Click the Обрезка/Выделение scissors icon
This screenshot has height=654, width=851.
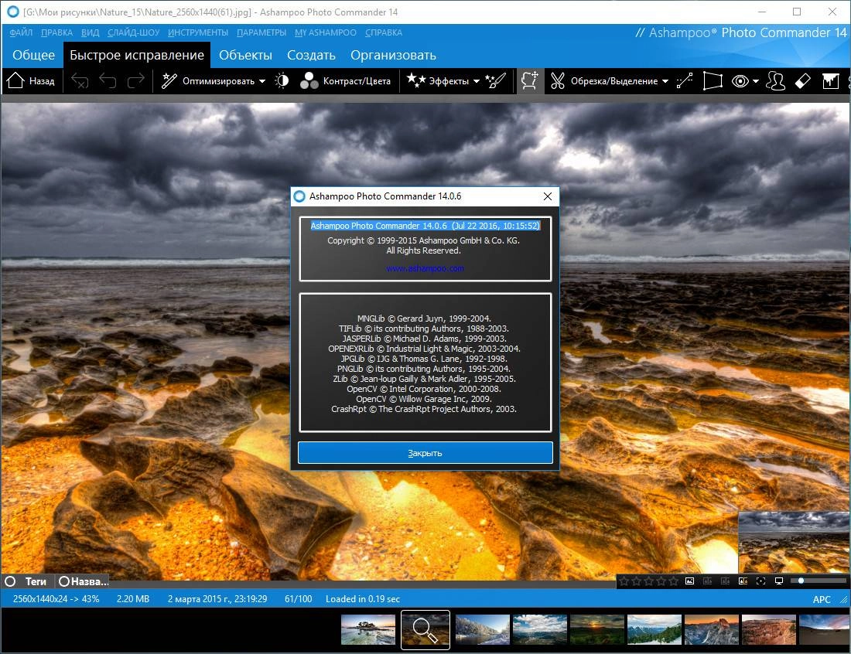click(557, 81)
